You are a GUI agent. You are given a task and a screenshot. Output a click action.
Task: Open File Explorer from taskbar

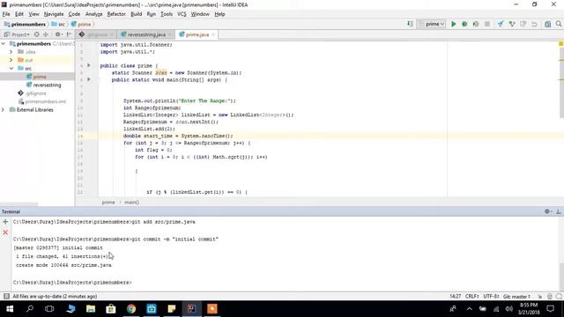pyautogui.click(x=91, y=309)
